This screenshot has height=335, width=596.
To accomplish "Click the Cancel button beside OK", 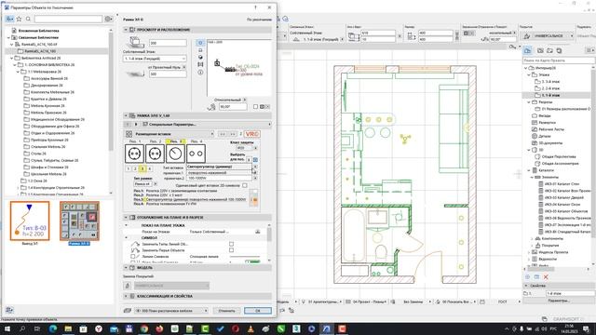I will click(x=227, y=311).
